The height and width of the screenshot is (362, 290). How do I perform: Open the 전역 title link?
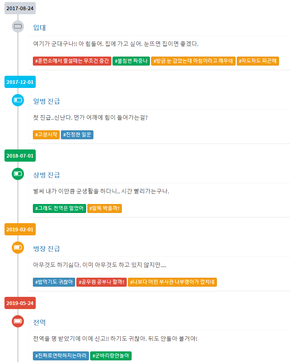tap(39, 322)
